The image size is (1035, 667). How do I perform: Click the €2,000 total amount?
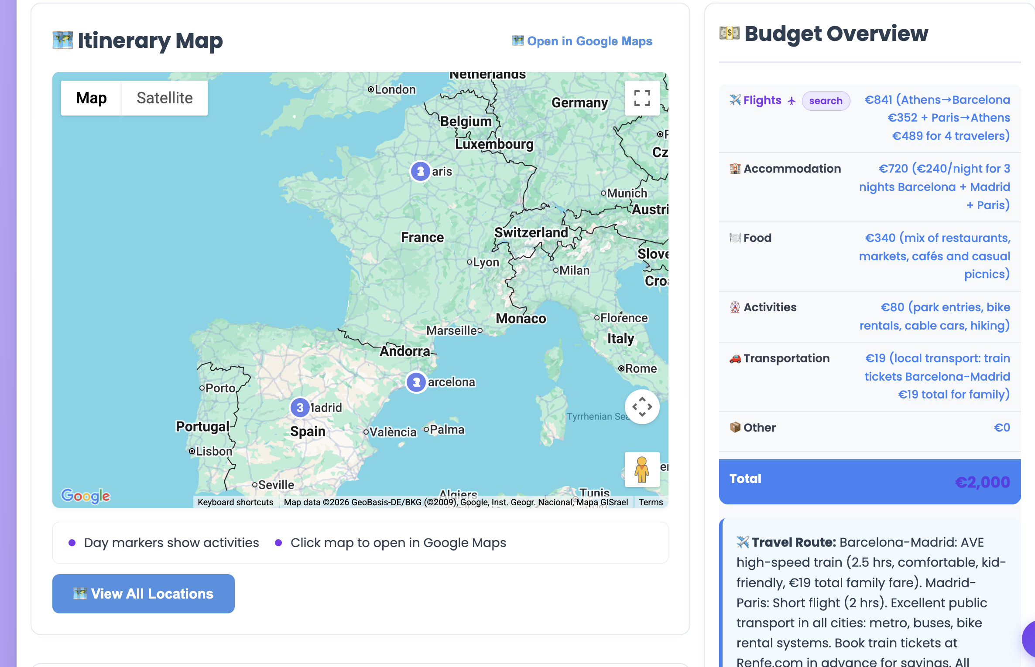click(x=982, y=482)
